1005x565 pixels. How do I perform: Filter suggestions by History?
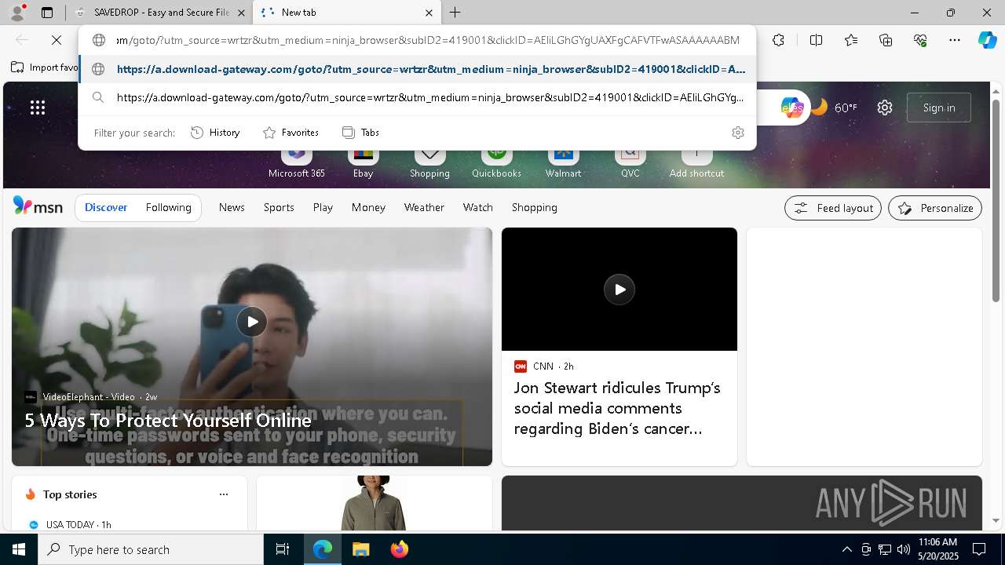tap(215, 133)
